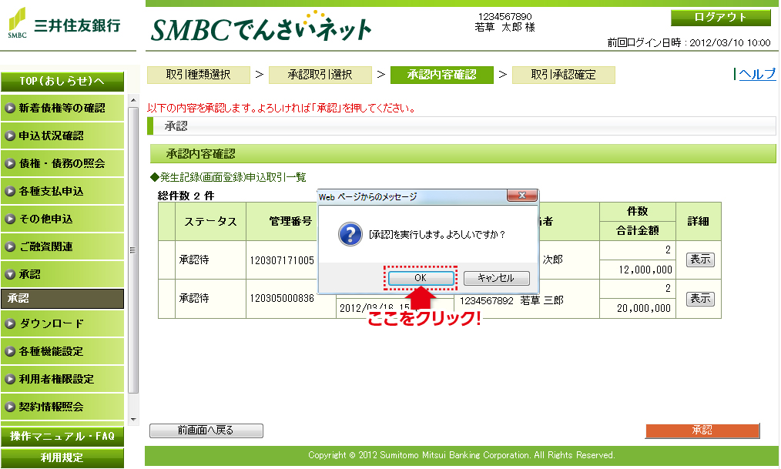
Task: Click the ステータス column header
Action: 211,222
